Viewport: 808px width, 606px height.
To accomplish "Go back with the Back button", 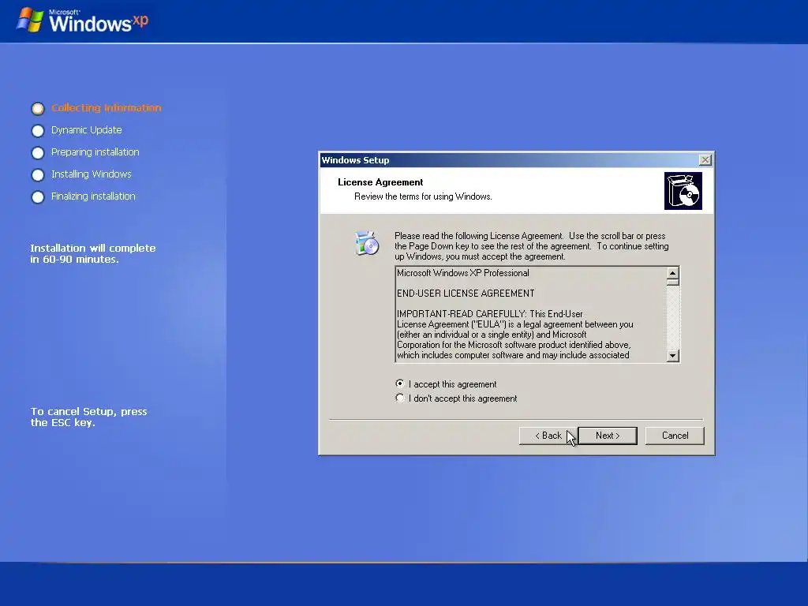I will [548, 436].
